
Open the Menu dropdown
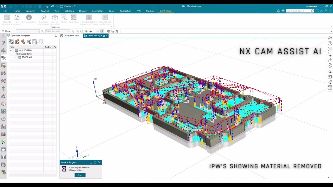coord(7,31)
